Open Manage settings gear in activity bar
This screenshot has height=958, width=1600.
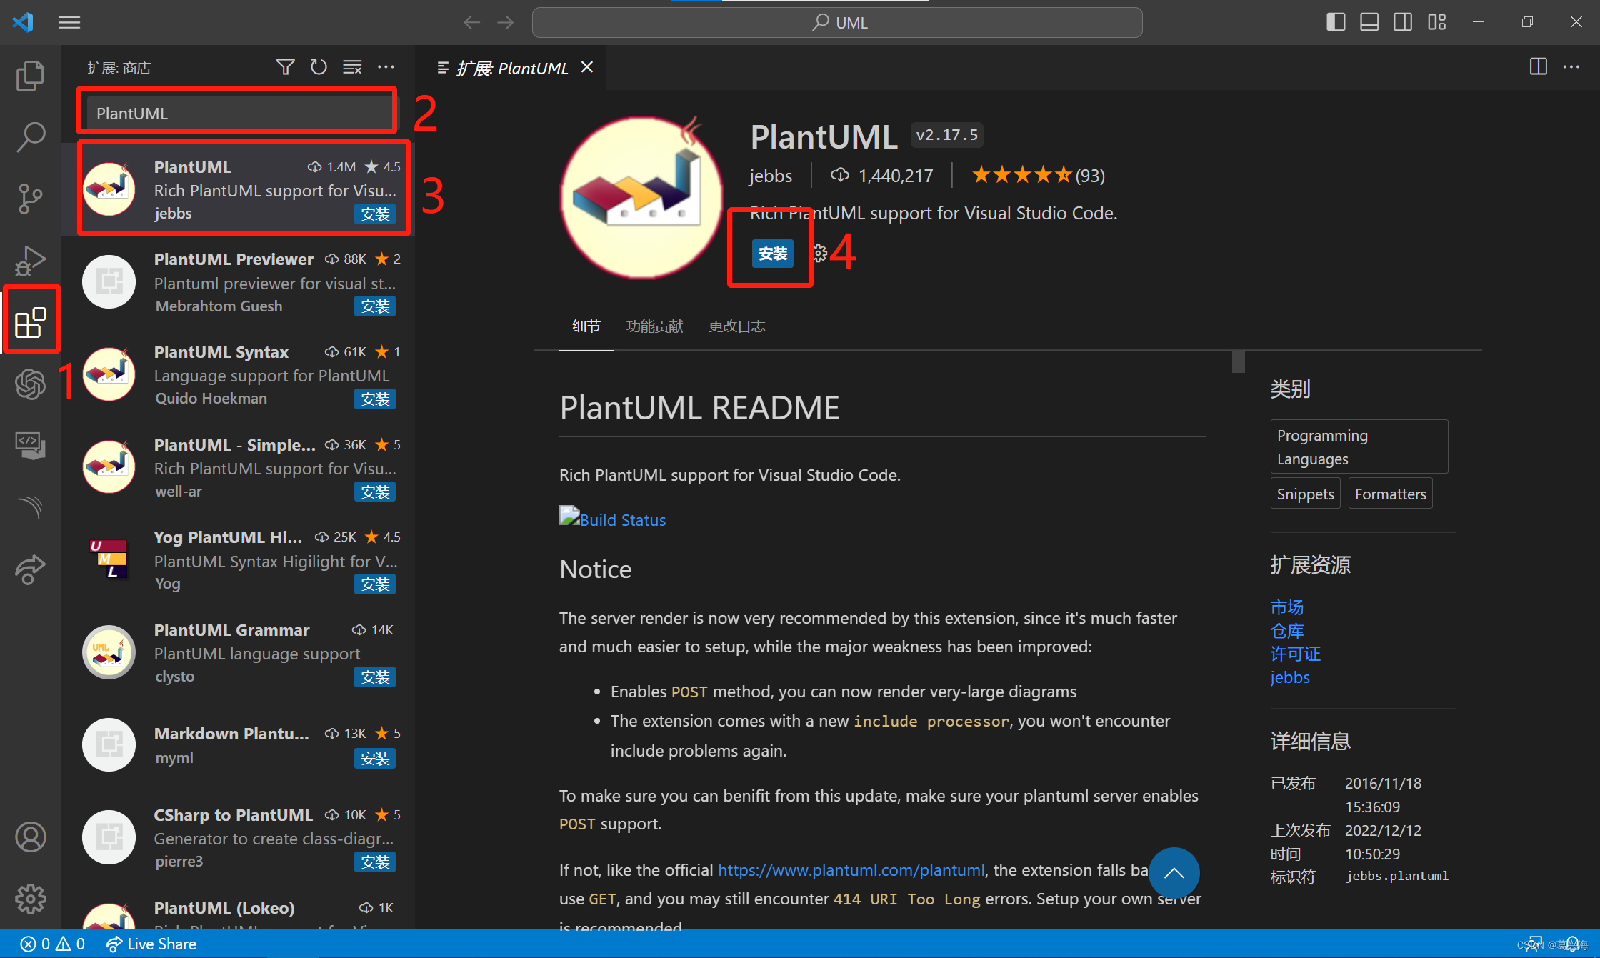tap(31, 899)
